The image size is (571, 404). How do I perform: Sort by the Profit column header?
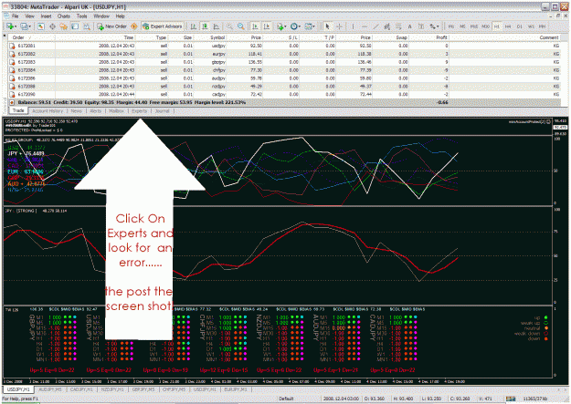(x=429, y=37)
